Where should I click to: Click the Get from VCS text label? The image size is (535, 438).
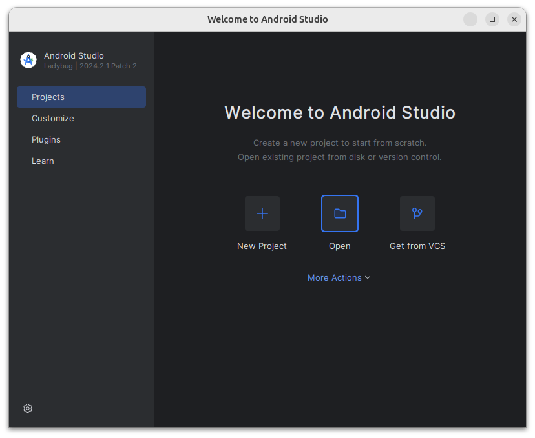point(417,246)
